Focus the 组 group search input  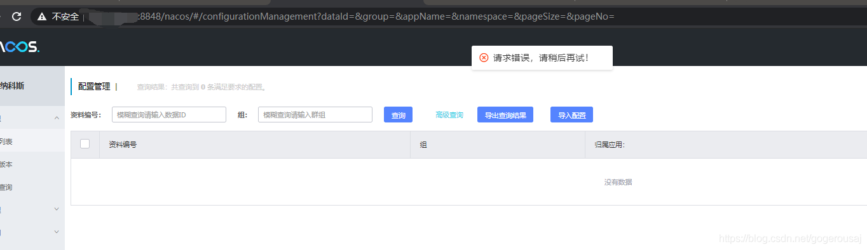315,114
